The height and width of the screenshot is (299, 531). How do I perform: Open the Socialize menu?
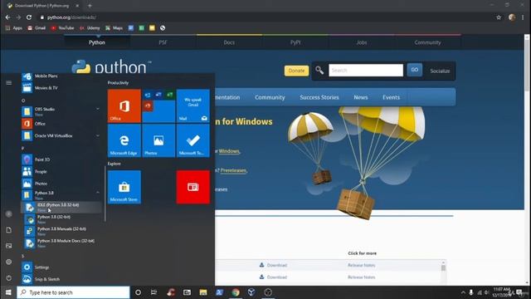(440, 71)
